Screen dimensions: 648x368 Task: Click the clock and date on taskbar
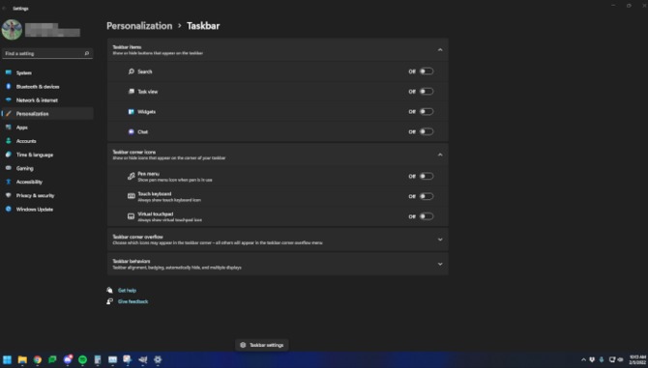(637, 359)
